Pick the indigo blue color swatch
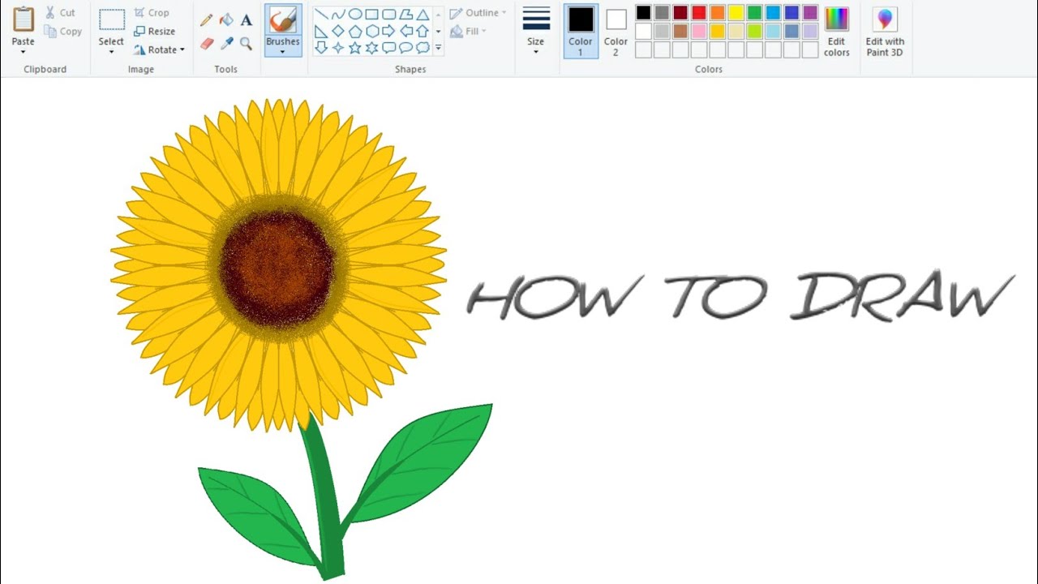 tap(791, 12)
